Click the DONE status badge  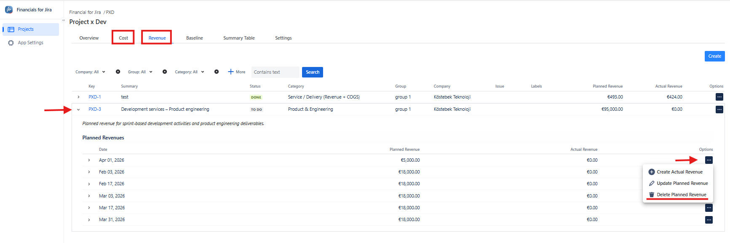point(256,97)
